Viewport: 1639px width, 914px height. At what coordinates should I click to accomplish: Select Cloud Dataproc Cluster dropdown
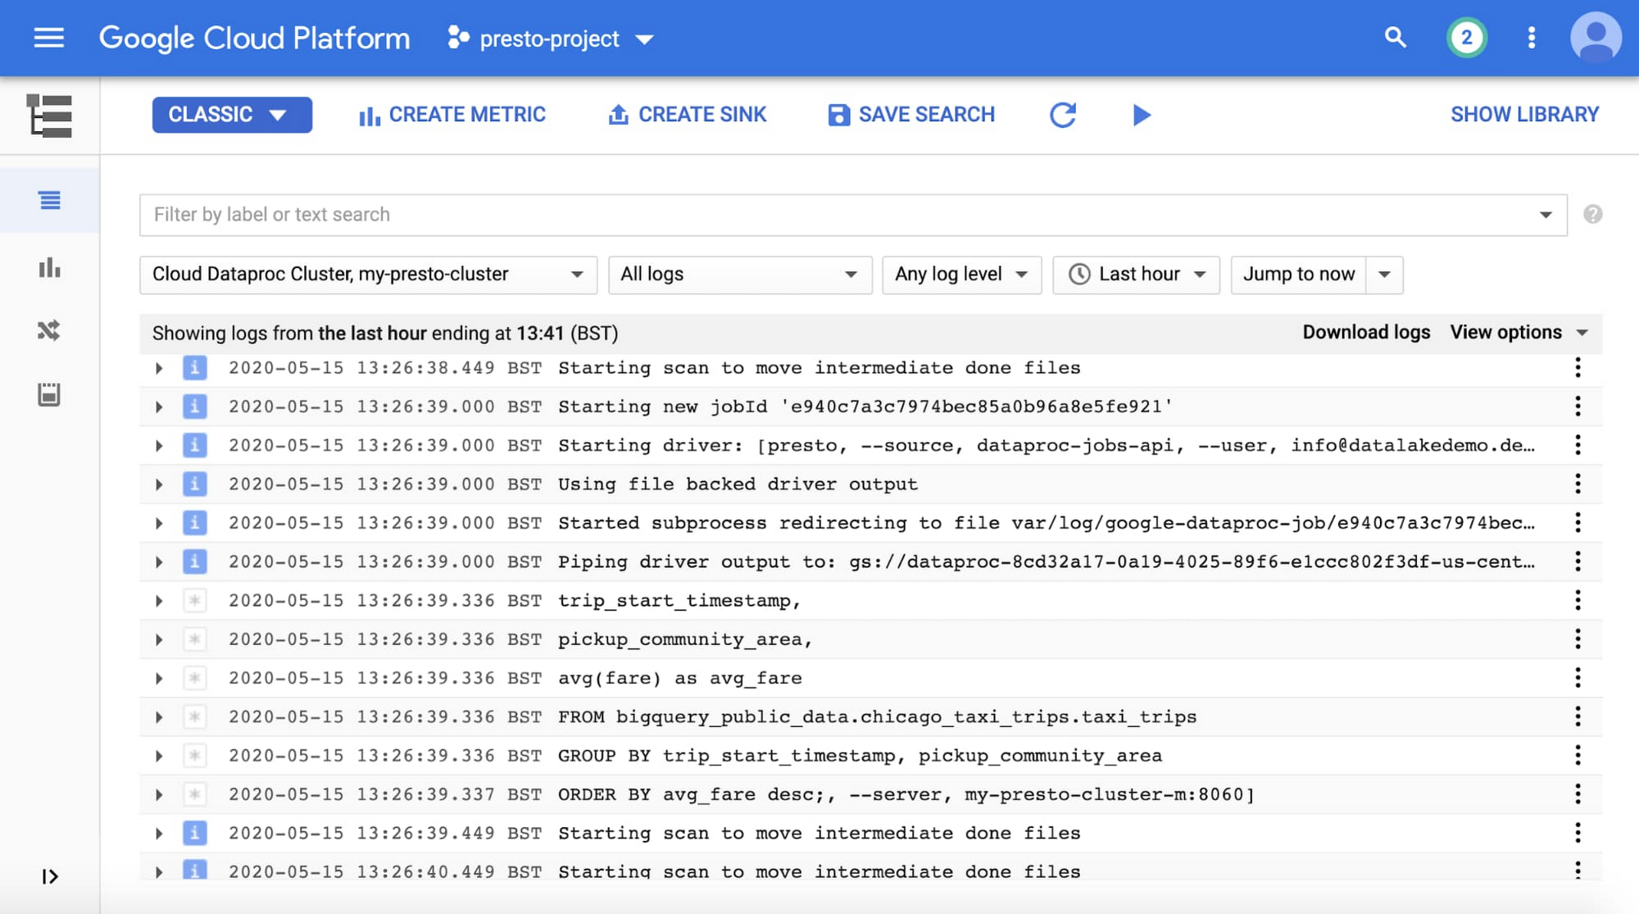point(366,274)
